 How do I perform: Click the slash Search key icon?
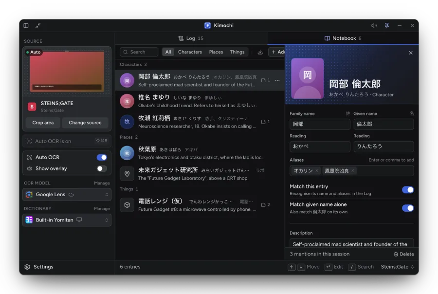[x=352, y=267]
